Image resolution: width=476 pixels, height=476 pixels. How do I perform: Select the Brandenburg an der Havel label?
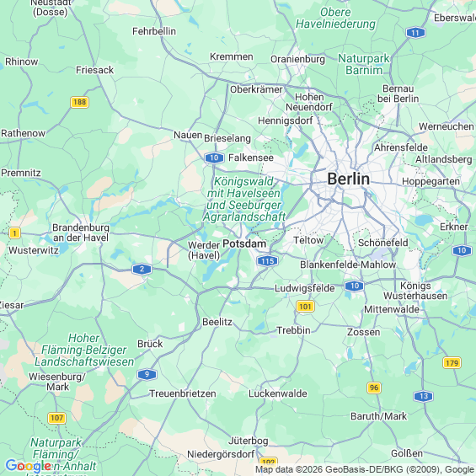[81, 233]
